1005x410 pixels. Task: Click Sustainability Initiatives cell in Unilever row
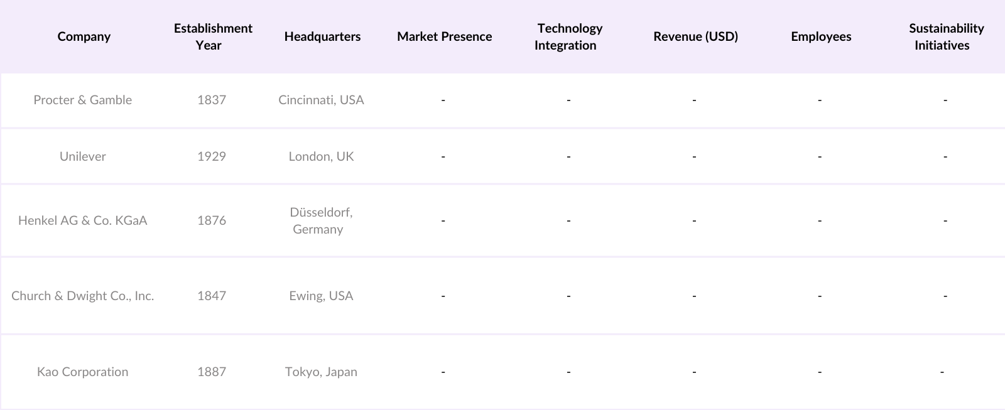[945, 156]
